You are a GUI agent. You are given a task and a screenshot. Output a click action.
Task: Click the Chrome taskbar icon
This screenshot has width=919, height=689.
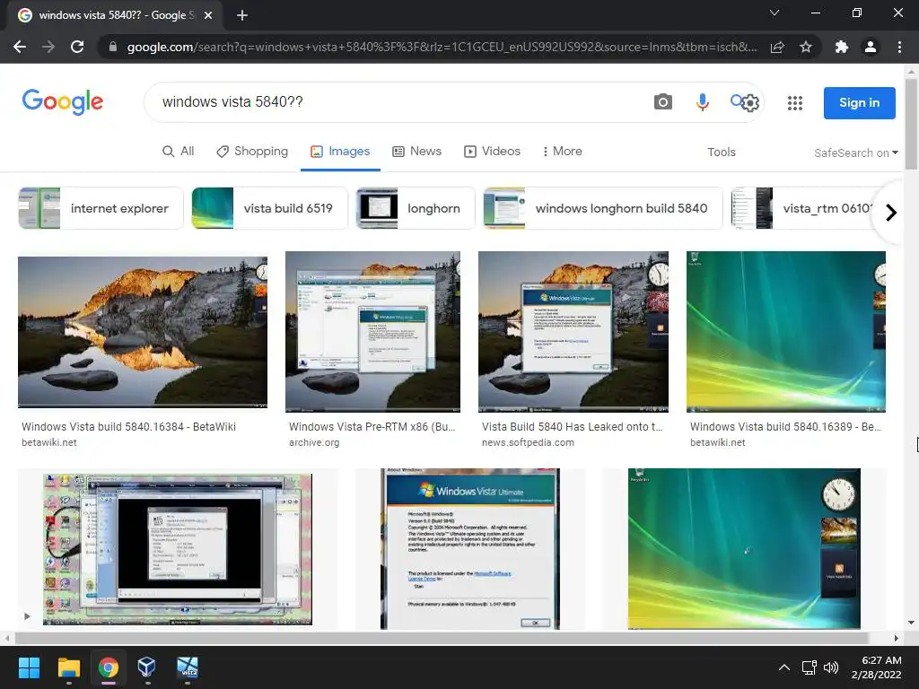[x=109, y=667]
